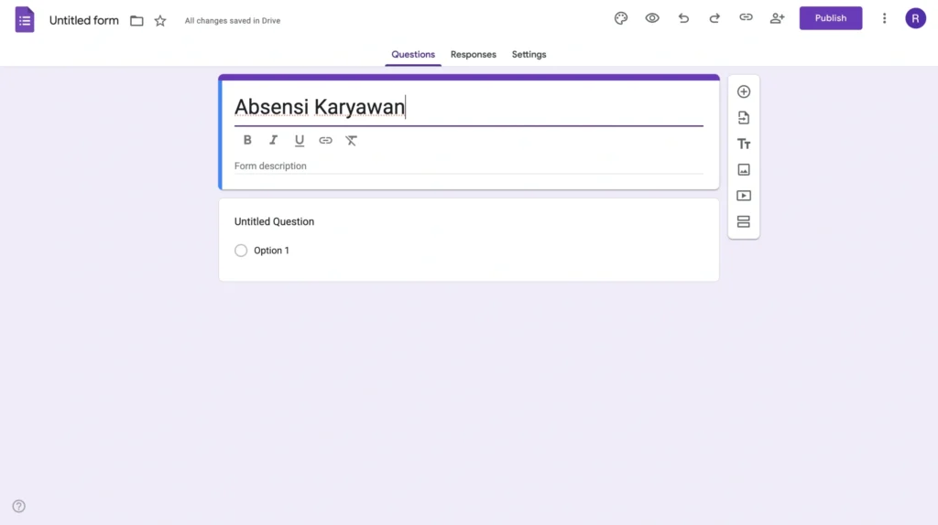
Task: Rename the Untitled form document title
Action: tap(83, 20)
